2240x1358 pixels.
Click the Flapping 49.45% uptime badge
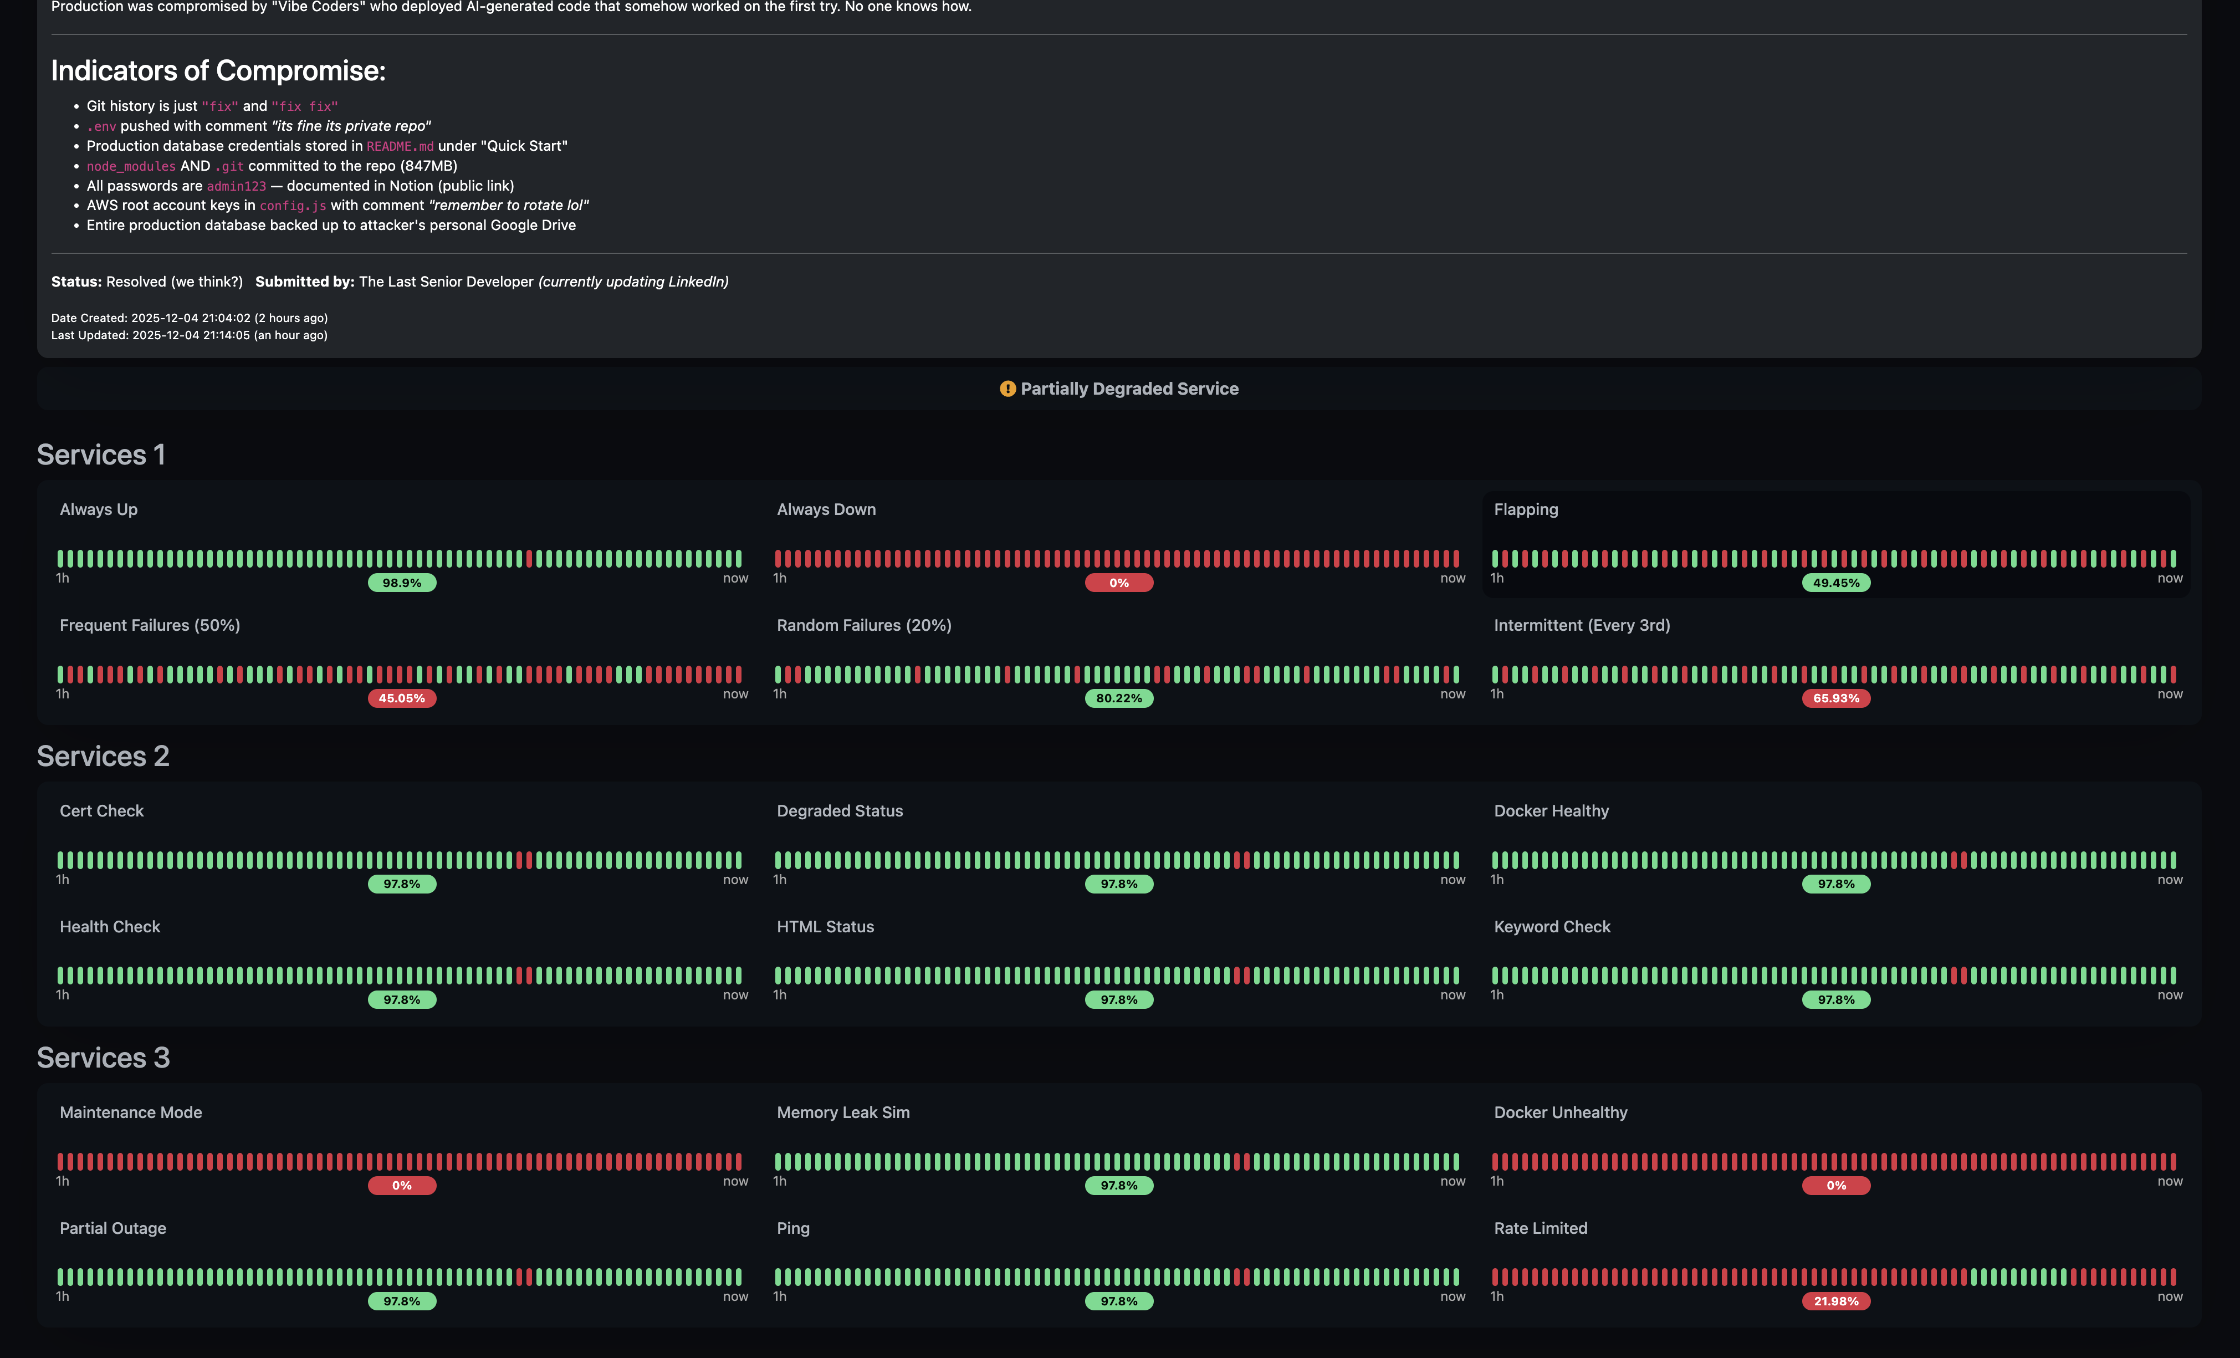point(1837,583)
